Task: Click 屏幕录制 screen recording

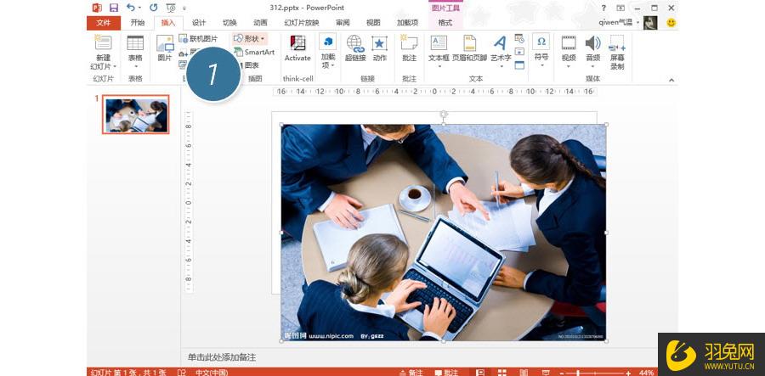Action: [617, 53]
